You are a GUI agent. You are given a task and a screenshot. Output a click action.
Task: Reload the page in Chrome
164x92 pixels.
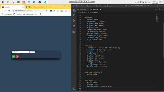pos(9,11)
